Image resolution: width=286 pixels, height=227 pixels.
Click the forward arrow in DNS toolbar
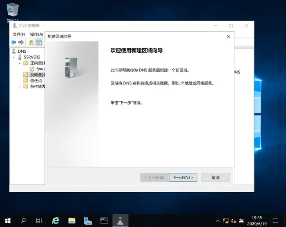click(x=20, y=42)
